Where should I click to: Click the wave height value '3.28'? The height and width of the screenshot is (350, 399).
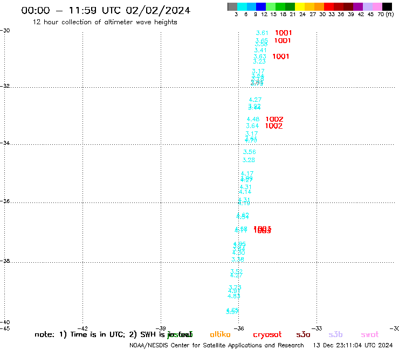(x=249, y=160)
